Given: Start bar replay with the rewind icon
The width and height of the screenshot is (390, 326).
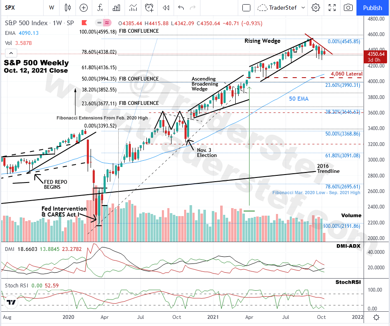Looking at the screenshot, I should 166,8.
